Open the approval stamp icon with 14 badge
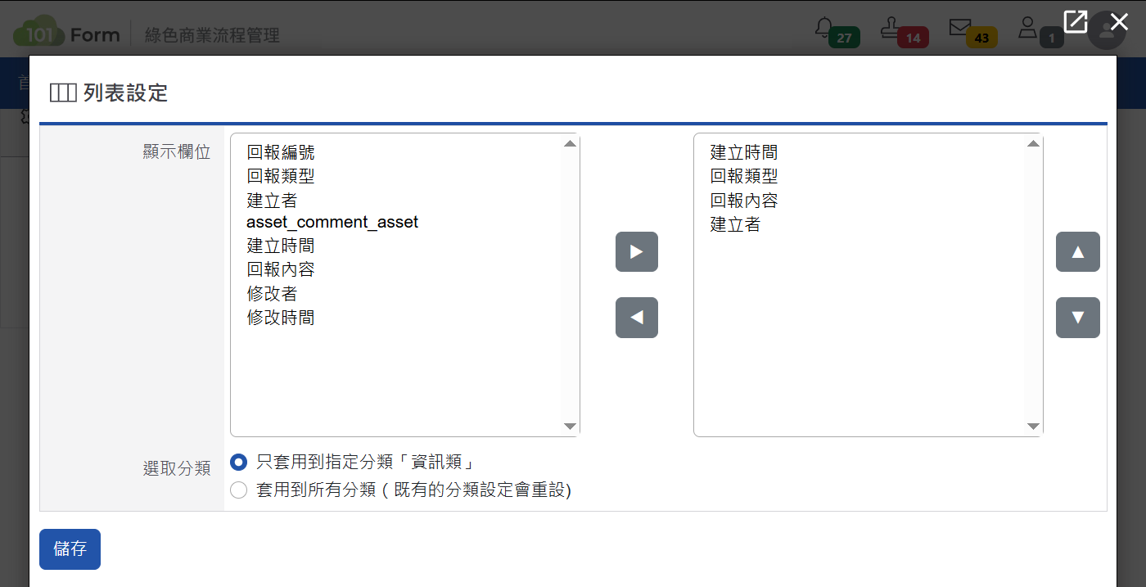The width and height of the screenshot is (1146, 587). 890,27
